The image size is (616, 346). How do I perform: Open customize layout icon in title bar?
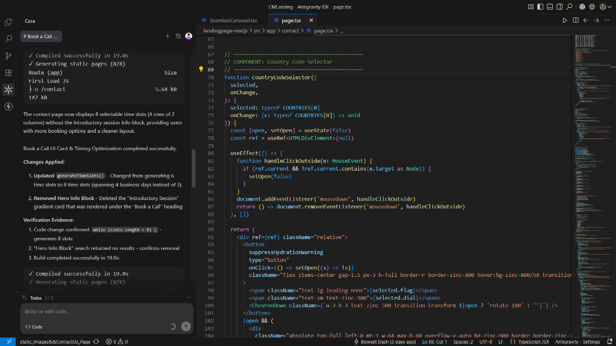click(x=531, y=7)
